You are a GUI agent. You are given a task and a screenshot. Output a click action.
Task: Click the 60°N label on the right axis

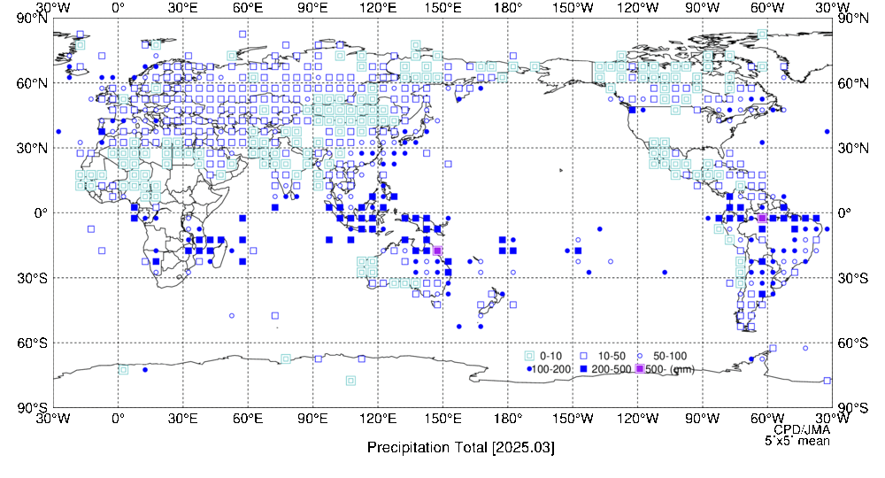(x=853, y=83)
